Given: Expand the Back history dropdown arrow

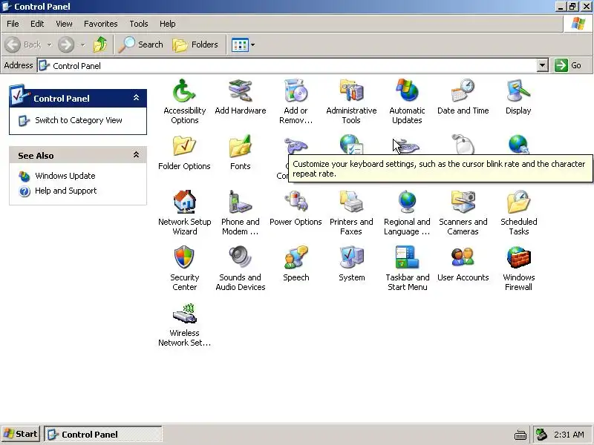Looking at the screenshot, I should (x=49, y=44).
